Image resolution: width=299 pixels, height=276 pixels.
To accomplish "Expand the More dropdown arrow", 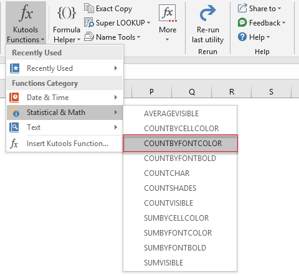I will point(167,39).
